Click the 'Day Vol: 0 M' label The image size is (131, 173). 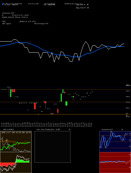(82, 8)
